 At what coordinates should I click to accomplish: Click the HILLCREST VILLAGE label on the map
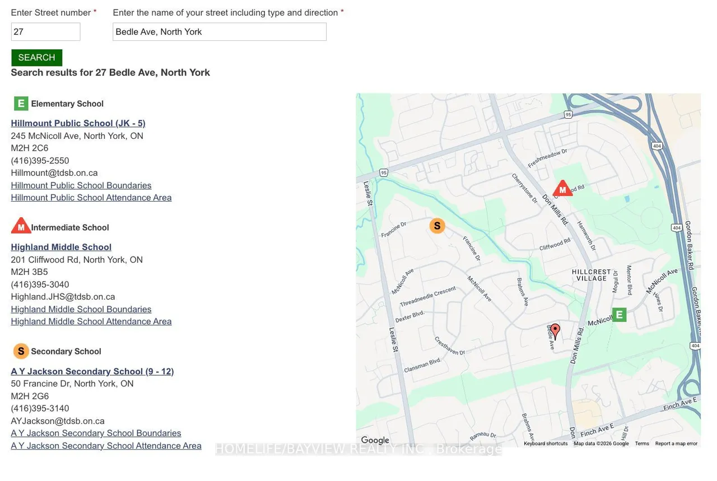pyautogui.click(x=592, y=275)
